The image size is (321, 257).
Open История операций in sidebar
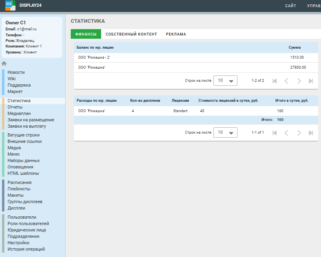click(x=26, y=249)
